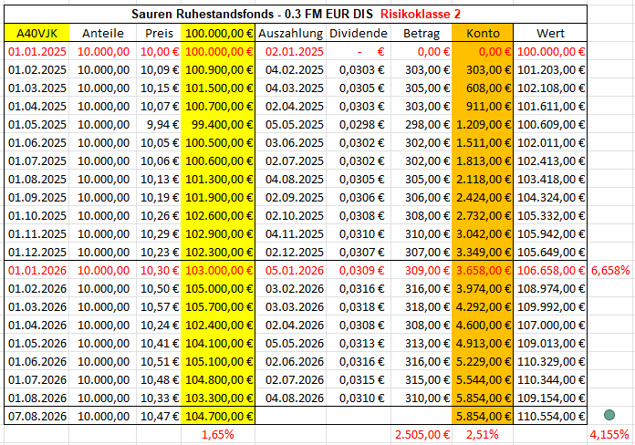
Task: Select the dividend cell 0,0318 €
Action: coord(359,306)
